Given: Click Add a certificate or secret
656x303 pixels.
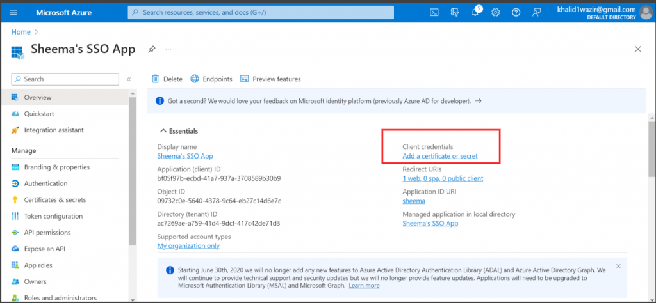Looking at the screenshot, I should pos(439,156).
